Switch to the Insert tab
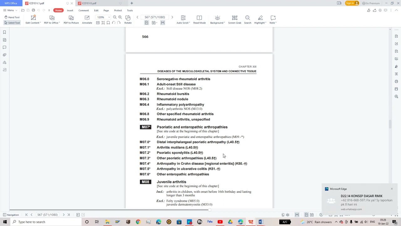Viewport: 401px width, 226px height. pyautogui.click(x=70, y=10)
